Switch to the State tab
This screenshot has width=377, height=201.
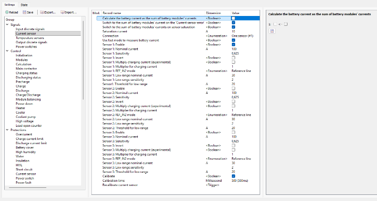click(x=24, y=5)
